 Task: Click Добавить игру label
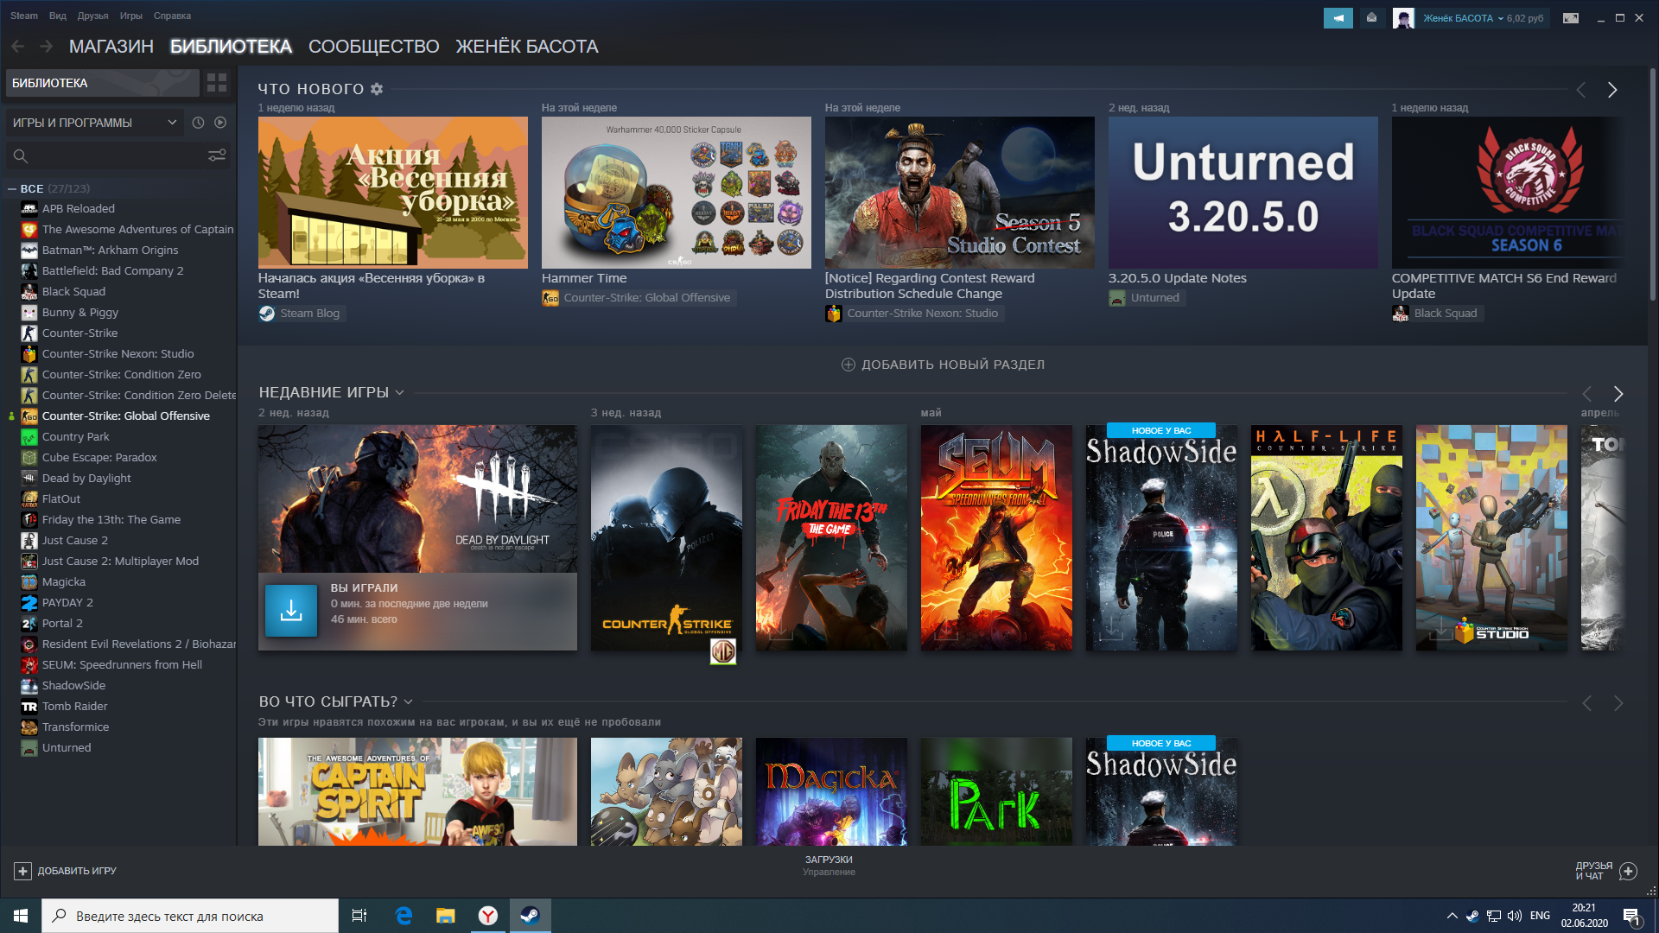(x=77, y=871)
